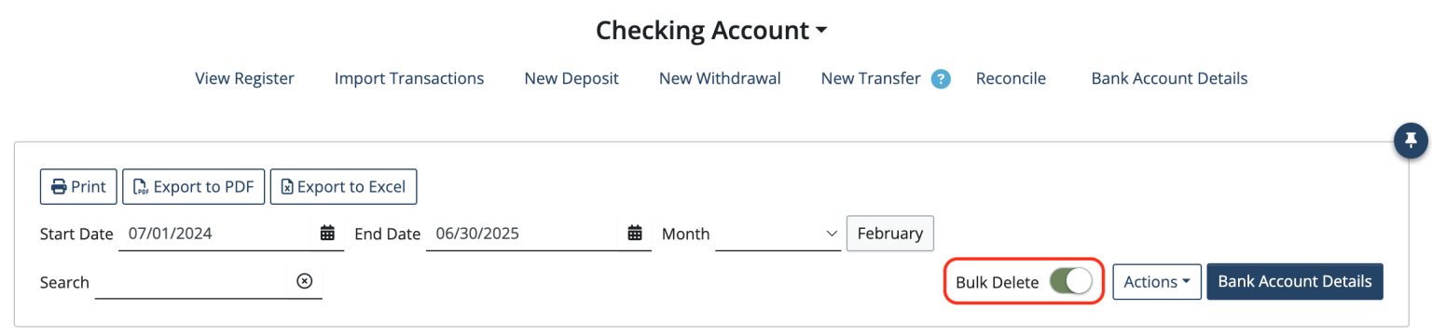Open the Reconcile link
This screenshot has height=336, width=1432.
pos(1011,79)
